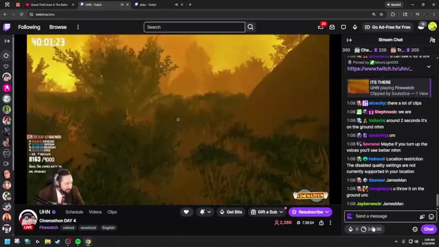439x247 pixels.
Task: Open UHN's Schedule tab
Action: 74,212
